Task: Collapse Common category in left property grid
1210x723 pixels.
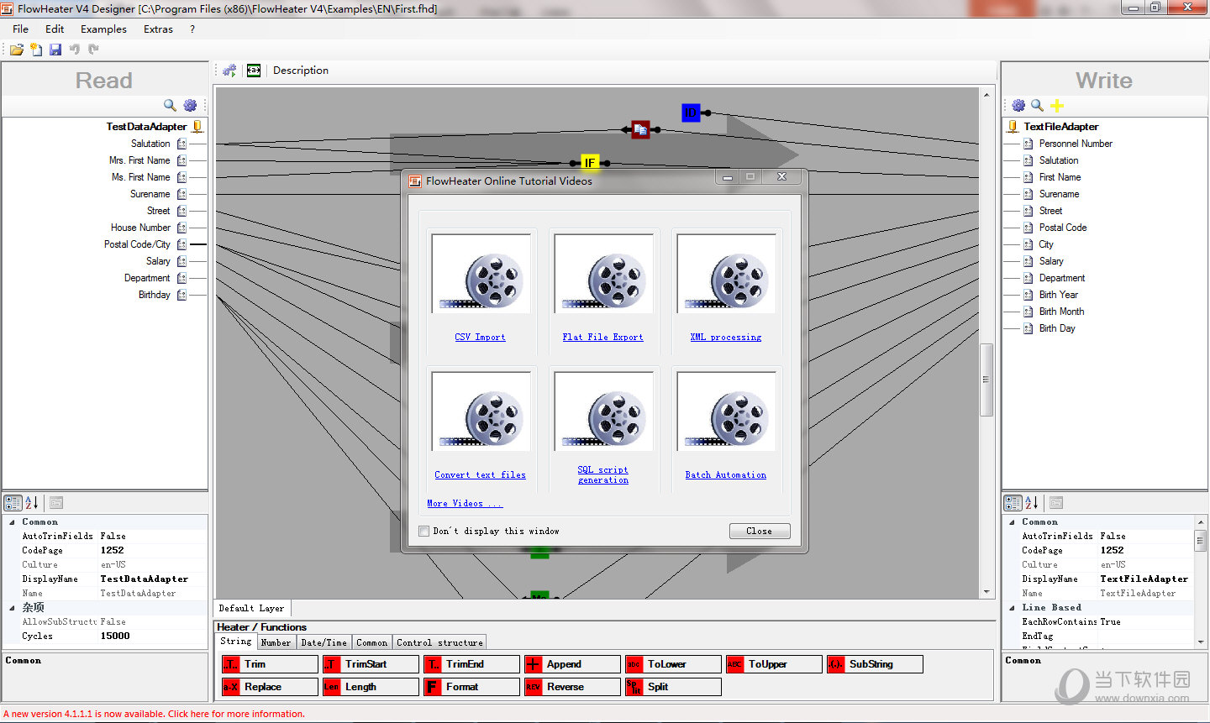Action: (x=12, y=522)
